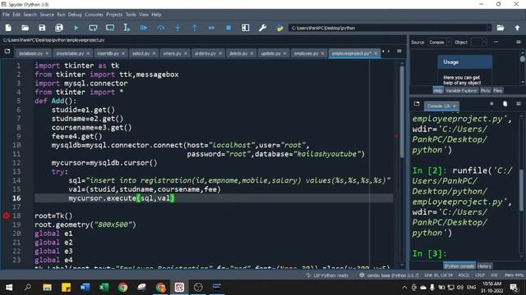The height and width of the screenshot is (295, 526).
Task: Open Help pane options hamburger menu
Action: pyautogui.click(x=519, y=42)
